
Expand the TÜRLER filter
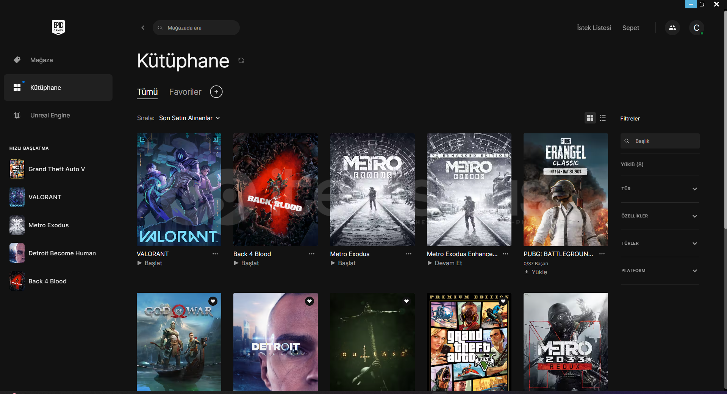point(660,243)
